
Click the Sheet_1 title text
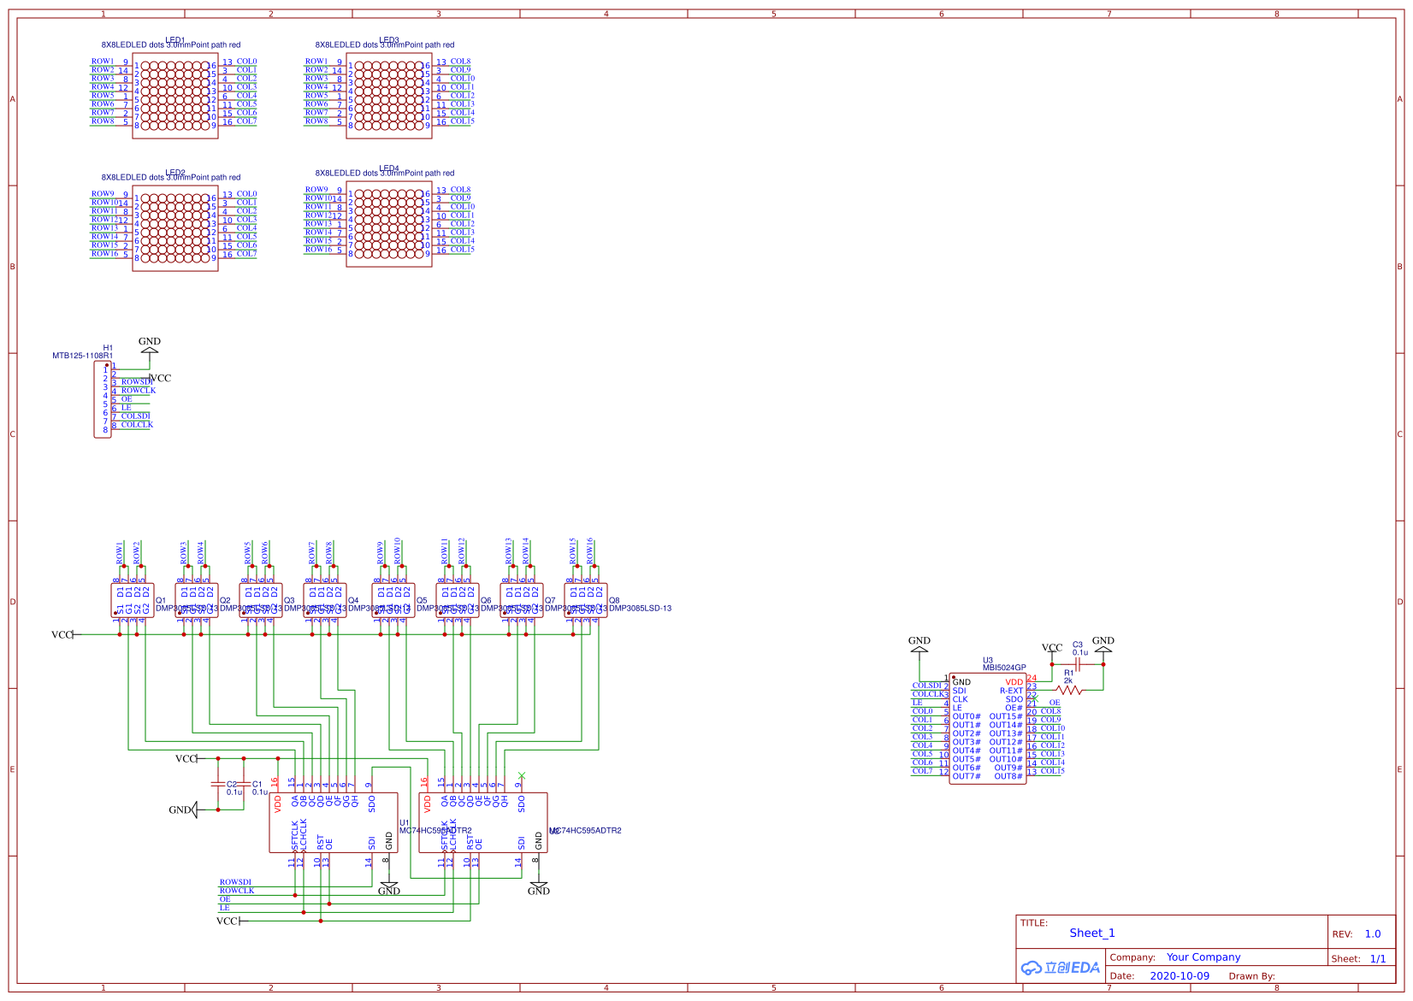coord(1092,933)
